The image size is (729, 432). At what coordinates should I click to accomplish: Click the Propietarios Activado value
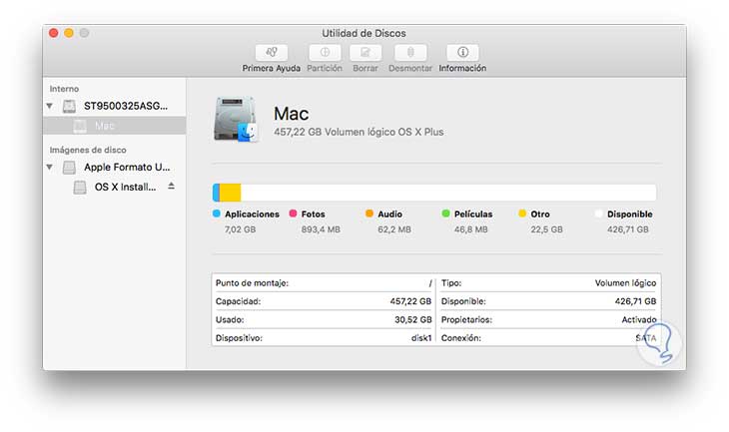coord(639,319)
